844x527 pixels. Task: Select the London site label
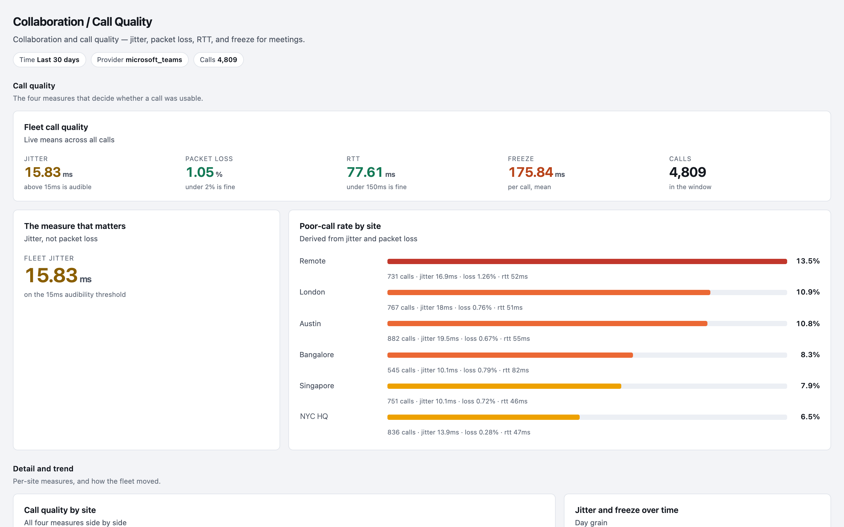[x=312, y=292]
